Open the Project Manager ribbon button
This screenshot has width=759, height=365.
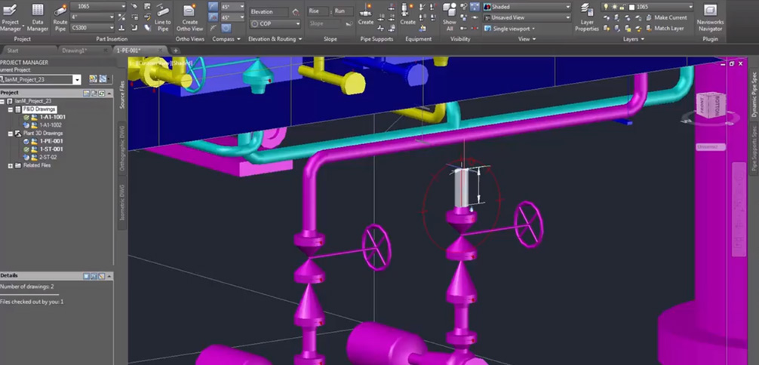point(10,17)
